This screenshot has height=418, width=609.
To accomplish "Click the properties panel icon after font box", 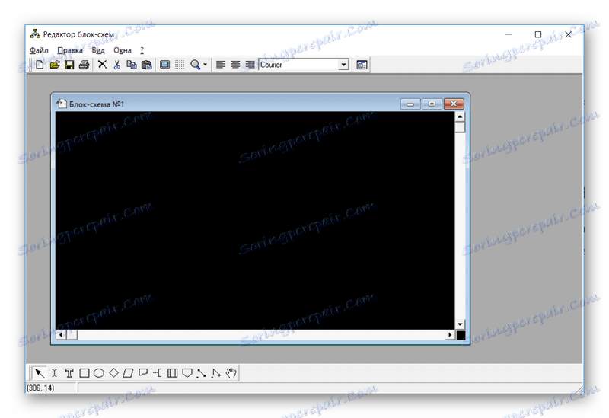I will [362, 65].
